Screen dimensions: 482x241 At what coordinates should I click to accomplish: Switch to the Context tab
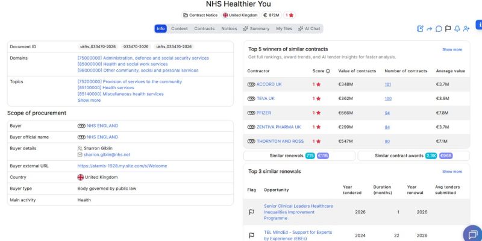(x=179, y=28)
